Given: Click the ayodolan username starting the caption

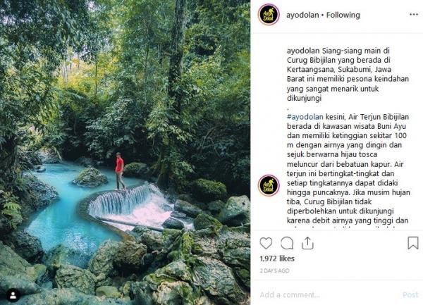Looking at the screenshot, I should point(306,51).
